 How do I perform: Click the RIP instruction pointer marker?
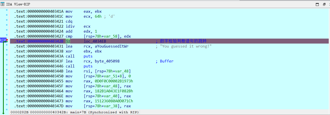click(x=3, y=40)
